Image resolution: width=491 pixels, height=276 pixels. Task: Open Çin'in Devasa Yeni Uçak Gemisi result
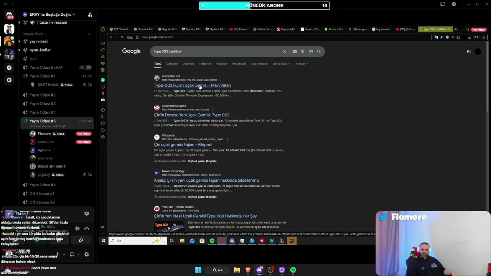click(192, 115)
